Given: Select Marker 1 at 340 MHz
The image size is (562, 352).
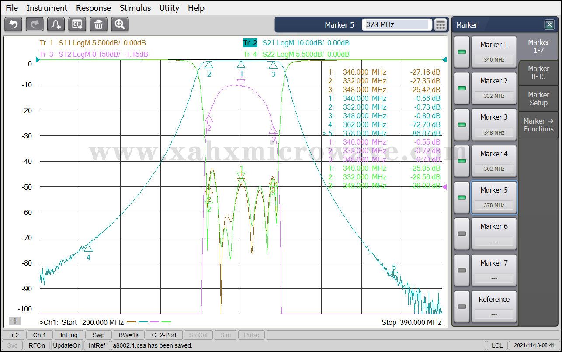Looking at the screenshot, I should tap(494, 52).
